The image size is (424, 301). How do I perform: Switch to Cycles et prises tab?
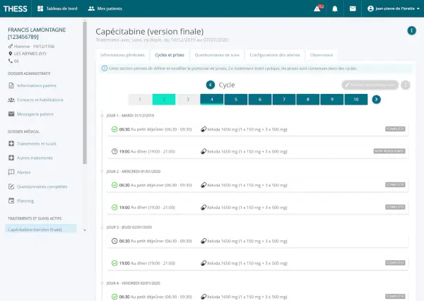(x=170, y=55)
